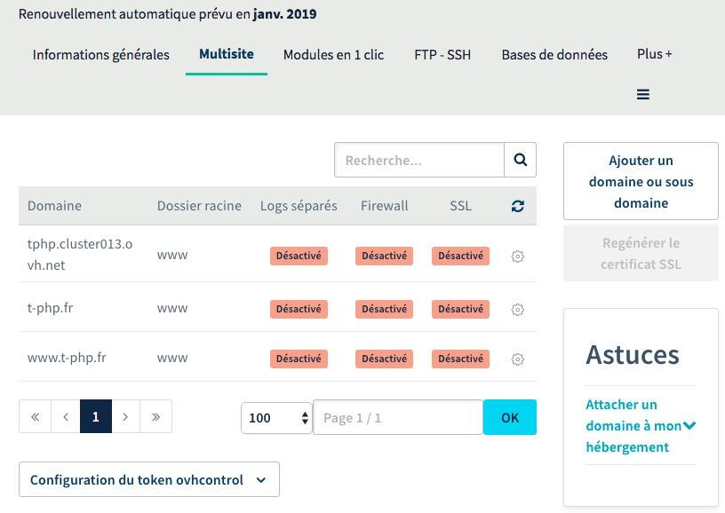Open settings gear for tphp.cluster013.ovh.net
Image resolution: width=725 pixels, height=513 pixels.
point(518,256)
